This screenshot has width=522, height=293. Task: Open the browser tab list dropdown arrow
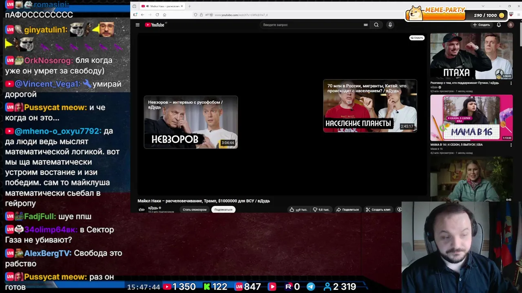click(x=483, y=6)
